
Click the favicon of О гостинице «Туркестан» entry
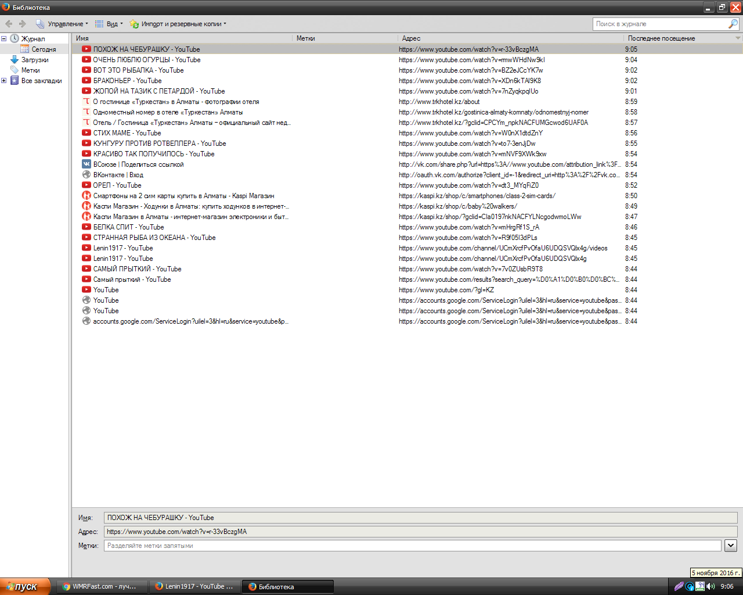86,102
